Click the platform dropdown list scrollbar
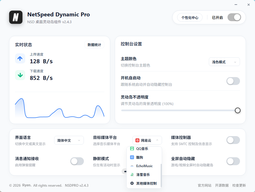The image size is (255, 192). [161, 175]
